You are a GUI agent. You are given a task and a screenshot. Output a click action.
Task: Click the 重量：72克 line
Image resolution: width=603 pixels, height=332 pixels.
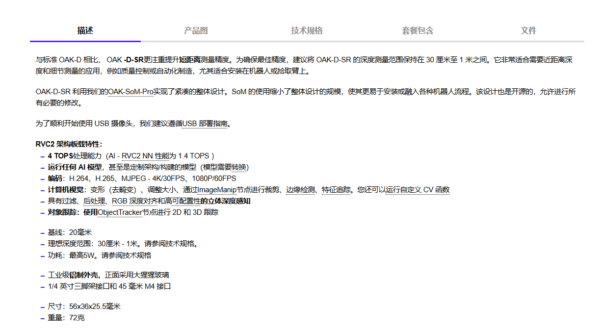[x=66, y=318]
